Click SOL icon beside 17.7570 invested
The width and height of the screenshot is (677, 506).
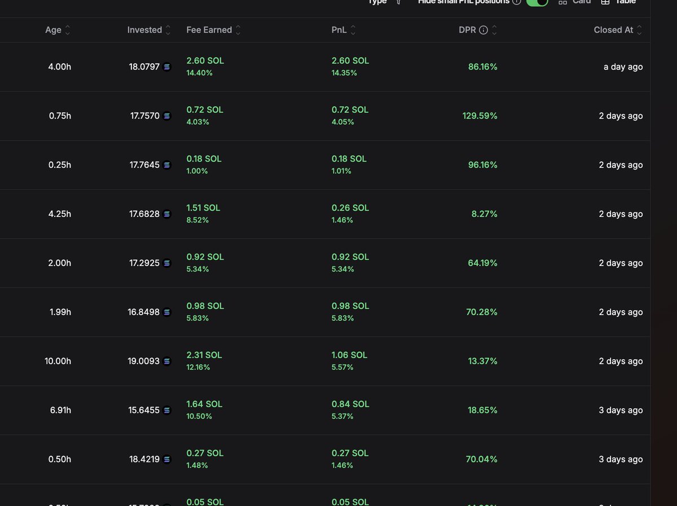[x=166, y=116]
